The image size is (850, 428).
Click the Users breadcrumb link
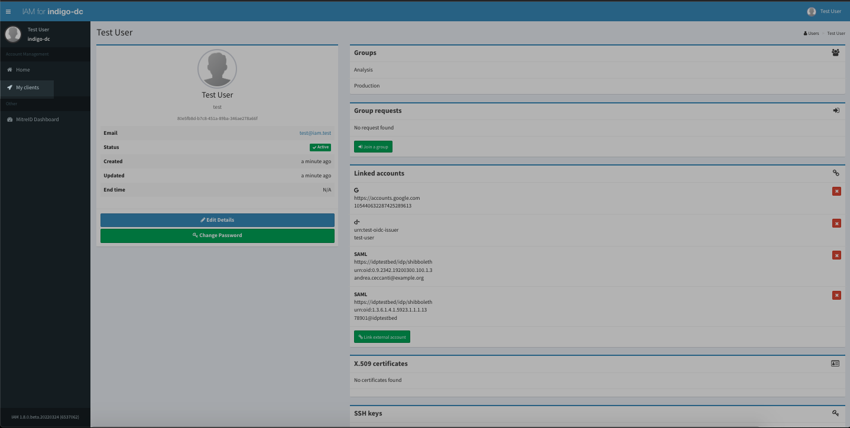(812, 33)
